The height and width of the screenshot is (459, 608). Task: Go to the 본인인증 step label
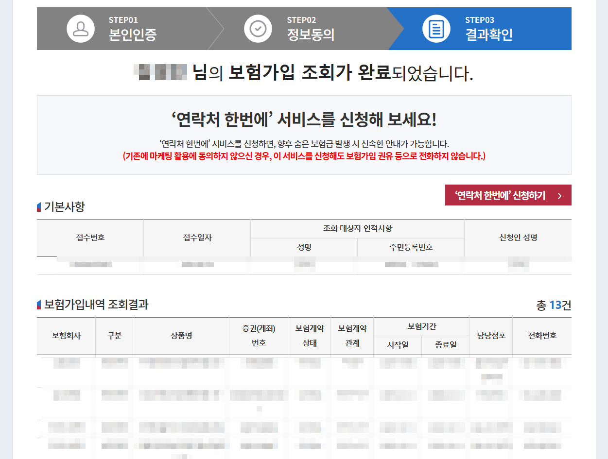click(133, 35)
